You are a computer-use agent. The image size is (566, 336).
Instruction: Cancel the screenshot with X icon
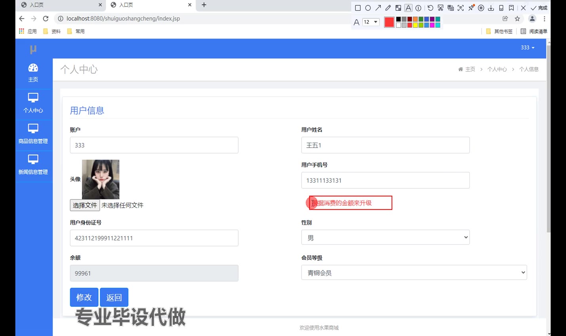point(523,8)
